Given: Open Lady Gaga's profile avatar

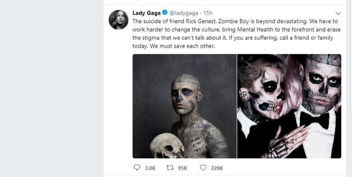Looking at the screenshot, I should tap(119, 20).
